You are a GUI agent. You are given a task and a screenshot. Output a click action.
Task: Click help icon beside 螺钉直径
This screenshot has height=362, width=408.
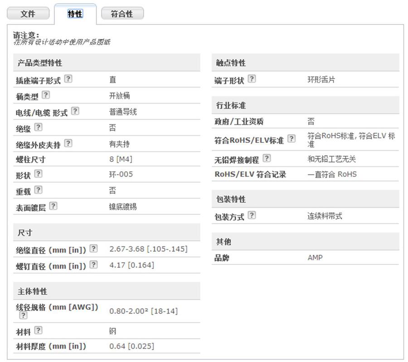pyautogui.click(x=93, y=264)
